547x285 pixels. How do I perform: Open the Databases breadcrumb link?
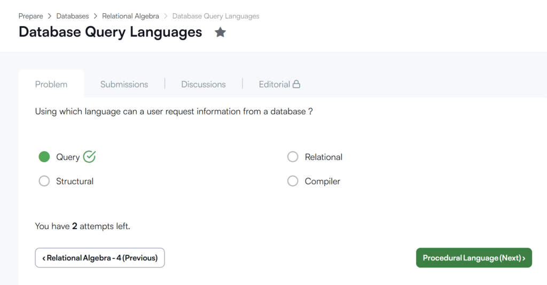[73, 16]
